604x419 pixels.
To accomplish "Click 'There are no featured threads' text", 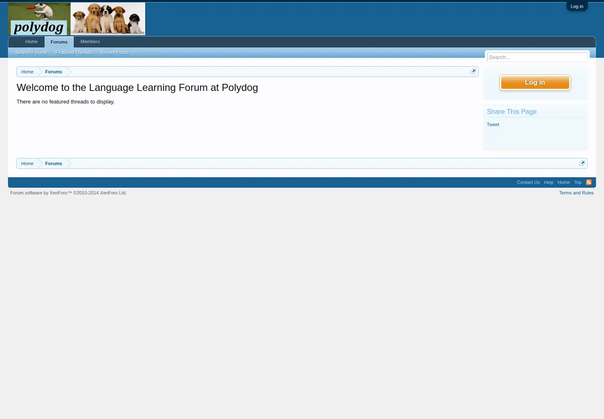I will 65,102.
